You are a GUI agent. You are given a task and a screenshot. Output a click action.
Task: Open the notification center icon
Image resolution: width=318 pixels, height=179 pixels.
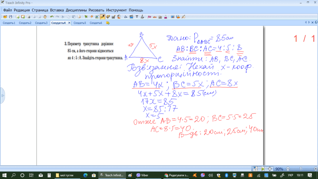coord(310,175)
